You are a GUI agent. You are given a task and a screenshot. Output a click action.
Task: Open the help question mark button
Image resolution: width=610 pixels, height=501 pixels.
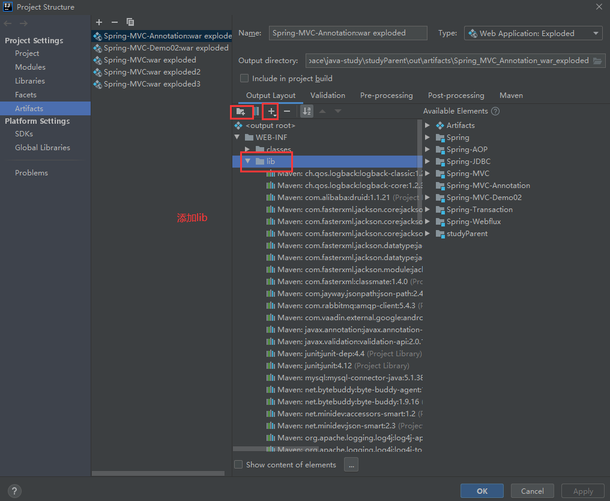point(14,491)
